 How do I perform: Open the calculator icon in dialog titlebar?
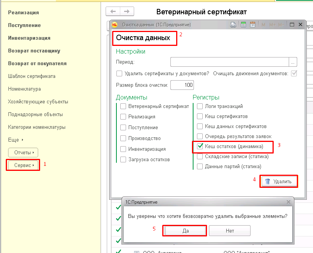coord(243,25)
